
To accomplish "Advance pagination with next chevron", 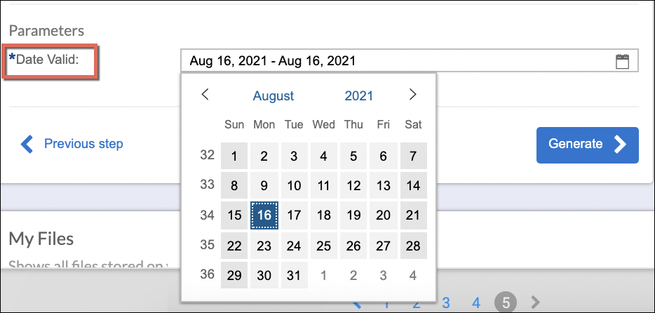I will point(535,302).
